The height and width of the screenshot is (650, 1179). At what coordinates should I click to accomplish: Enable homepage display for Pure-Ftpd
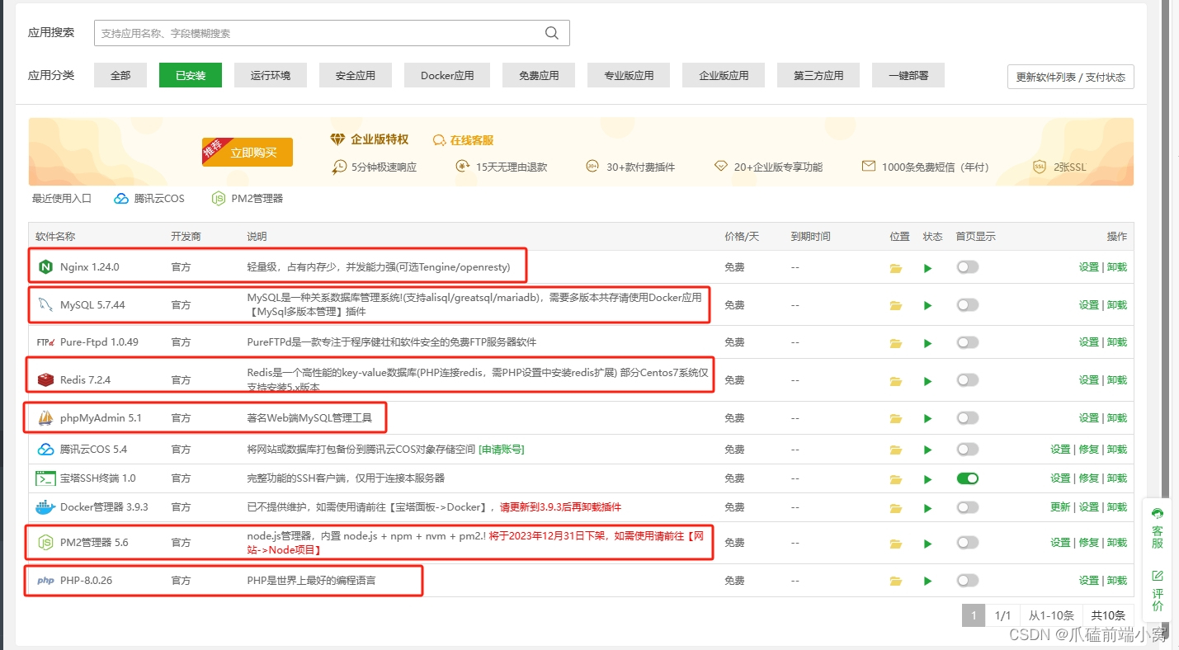point(967,341)
